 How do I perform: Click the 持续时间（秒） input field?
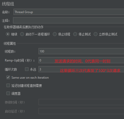81,102
